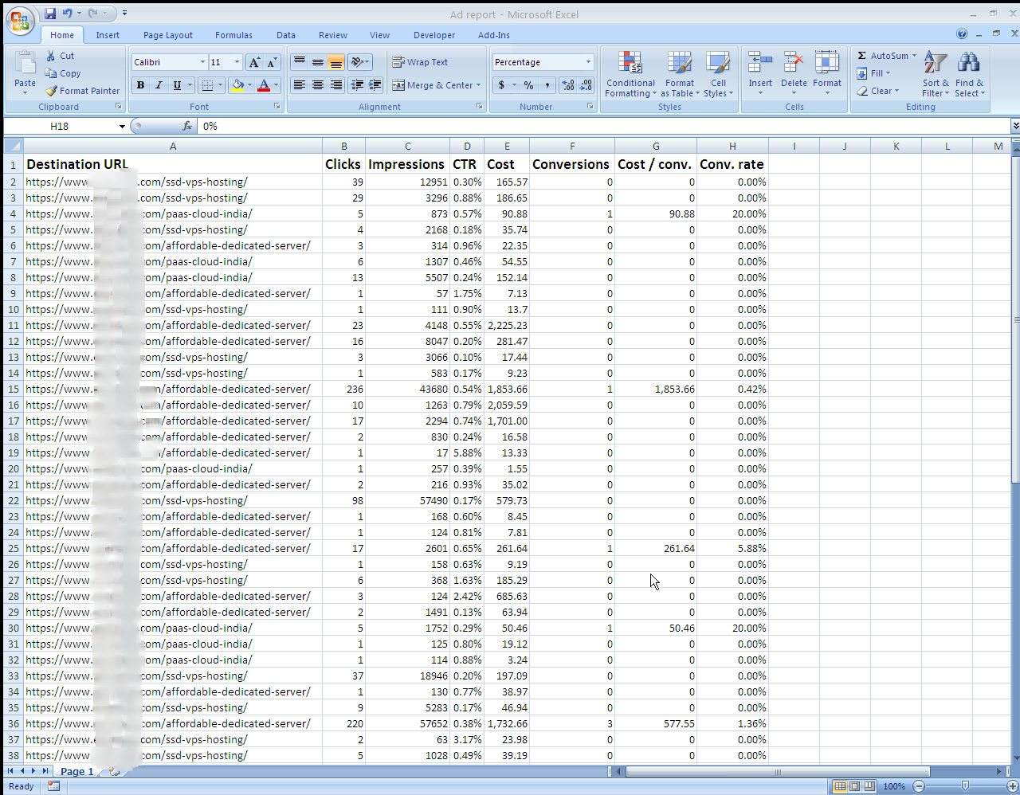
Task: Open Sort & Filter options
Action: (936, 74)
